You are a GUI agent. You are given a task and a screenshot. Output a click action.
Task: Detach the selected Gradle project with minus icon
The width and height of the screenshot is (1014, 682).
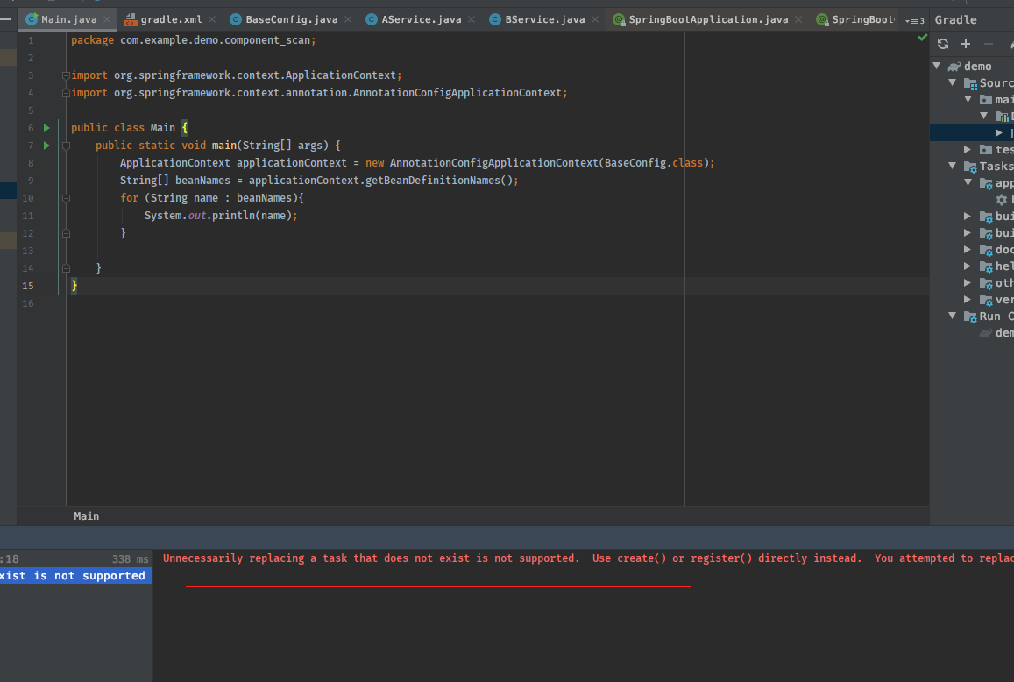coord(989,42)
